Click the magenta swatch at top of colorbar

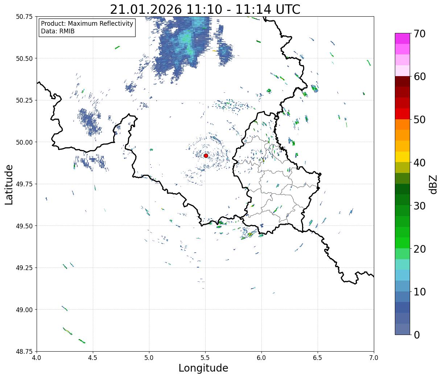click(402, 38)
